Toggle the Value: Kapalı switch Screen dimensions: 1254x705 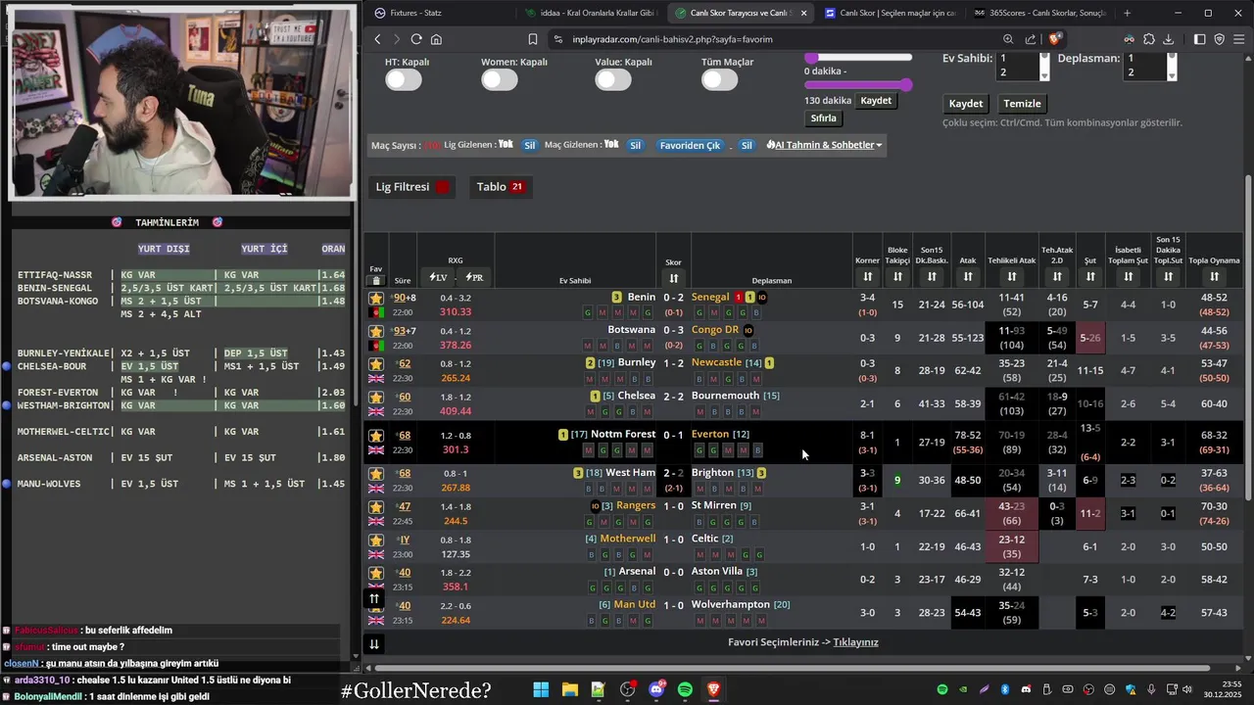click(x=613, y=80)
